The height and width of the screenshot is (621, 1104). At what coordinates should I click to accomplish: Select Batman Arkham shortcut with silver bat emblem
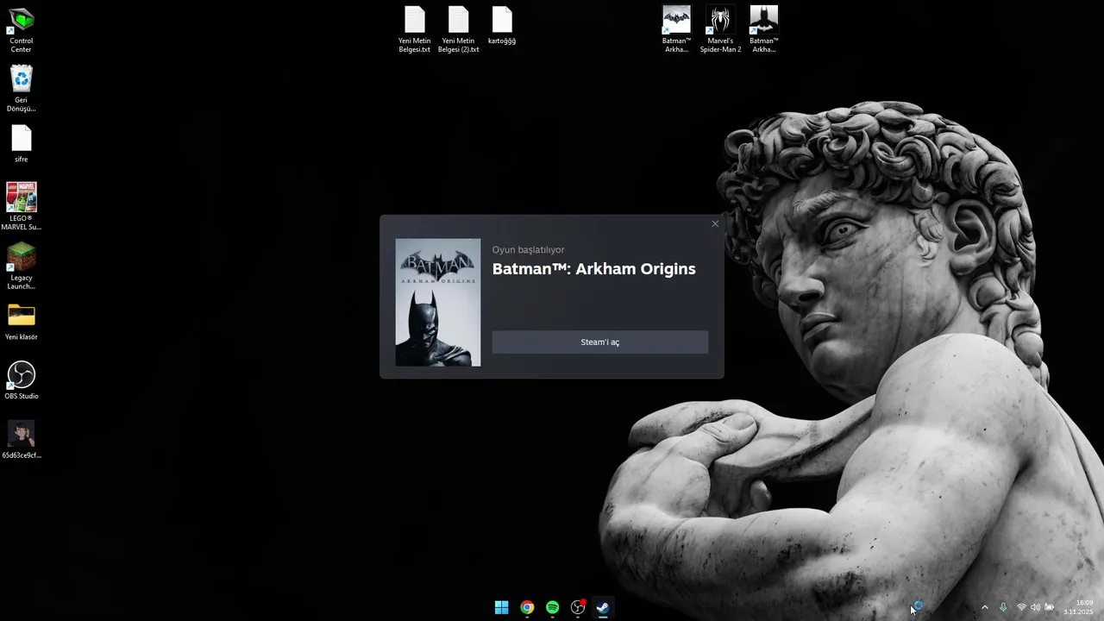[x=676, y=29]
